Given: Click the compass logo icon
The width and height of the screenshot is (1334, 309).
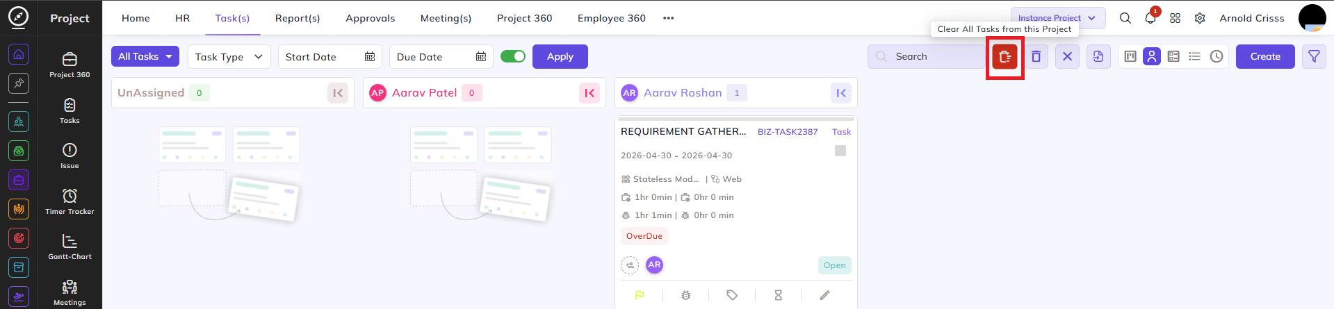Looking at the screenshot, I should tap(18, 17).
